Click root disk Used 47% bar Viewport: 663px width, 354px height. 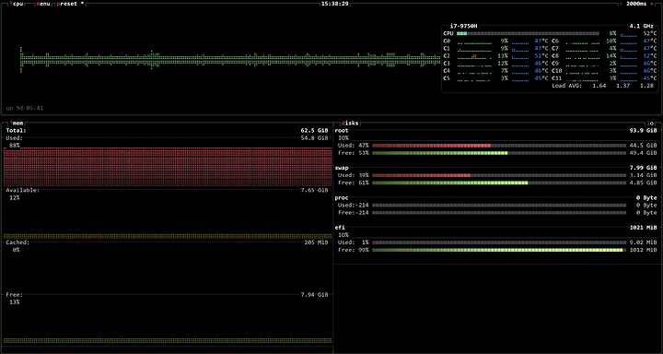pyautogui.click(x=499, y=146)
